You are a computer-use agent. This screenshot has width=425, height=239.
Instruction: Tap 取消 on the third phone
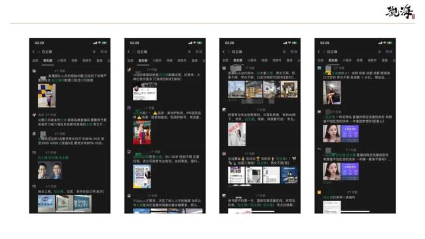coord(294,52)
